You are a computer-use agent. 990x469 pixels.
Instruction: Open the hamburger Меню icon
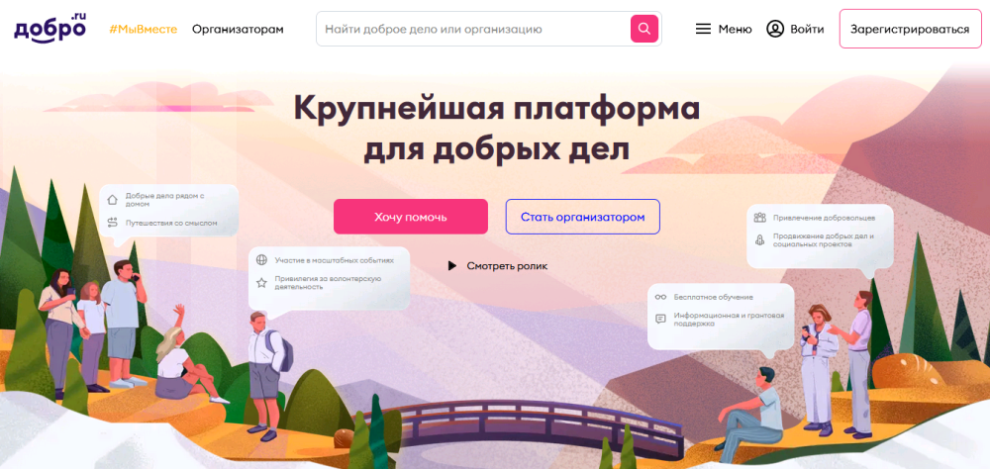coord(703,29)
